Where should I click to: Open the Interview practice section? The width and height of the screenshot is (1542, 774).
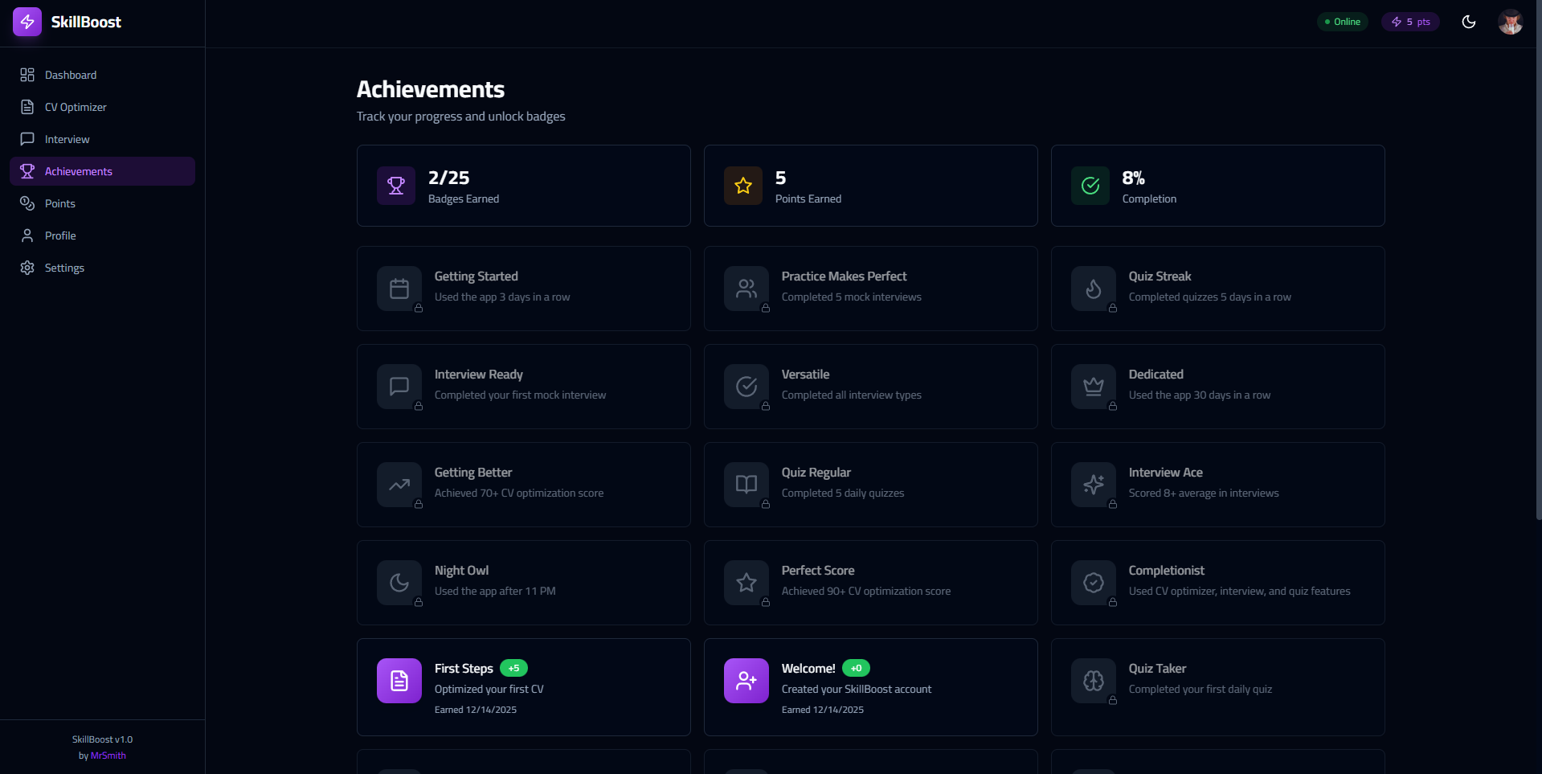click(67, 138)
